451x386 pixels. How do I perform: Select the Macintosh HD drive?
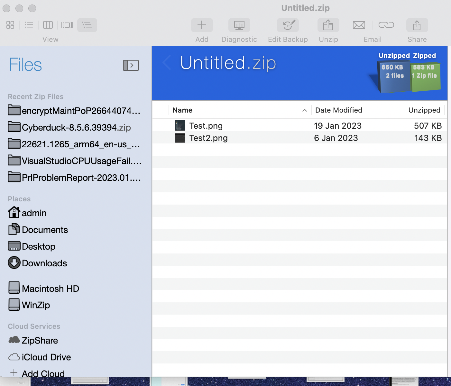[43, 288]
